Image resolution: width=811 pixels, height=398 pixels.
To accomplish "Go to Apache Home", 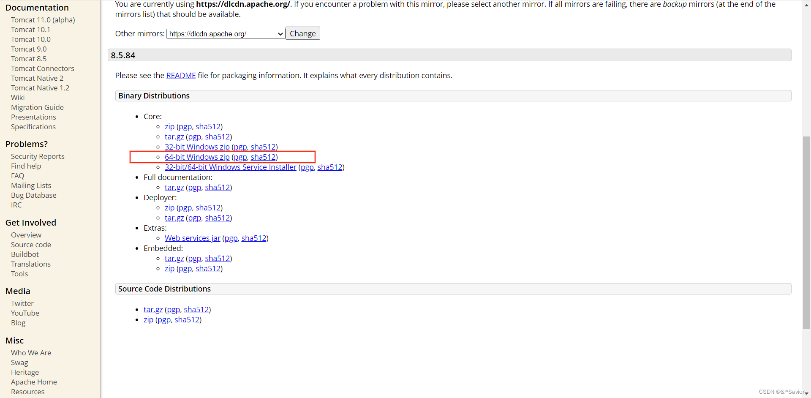I will coord(34,382).
